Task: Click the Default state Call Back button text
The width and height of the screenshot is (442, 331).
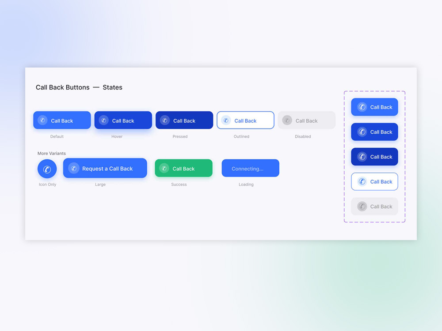Action: pyautogui.click(x=62, y=121)
